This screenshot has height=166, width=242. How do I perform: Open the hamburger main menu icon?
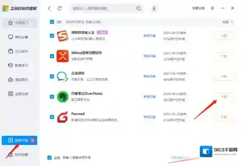pos(212,8)
